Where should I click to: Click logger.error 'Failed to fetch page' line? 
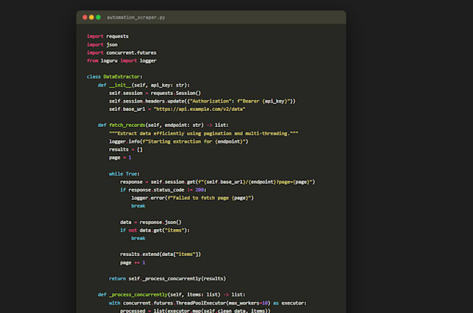[193, 198]
